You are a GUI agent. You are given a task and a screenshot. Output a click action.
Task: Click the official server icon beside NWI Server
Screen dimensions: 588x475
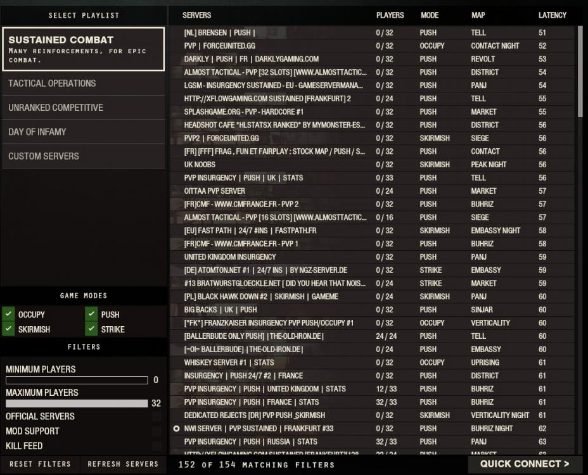[x=176, y=429]
